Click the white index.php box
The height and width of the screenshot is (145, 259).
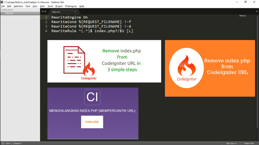[x=92, y=122]
